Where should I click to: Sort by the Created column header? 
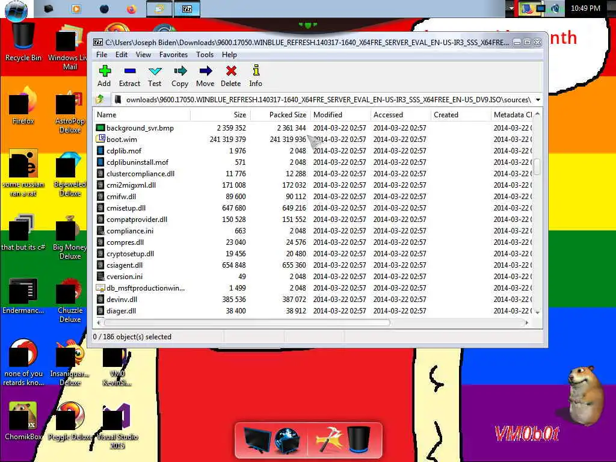tap(461, 115)
